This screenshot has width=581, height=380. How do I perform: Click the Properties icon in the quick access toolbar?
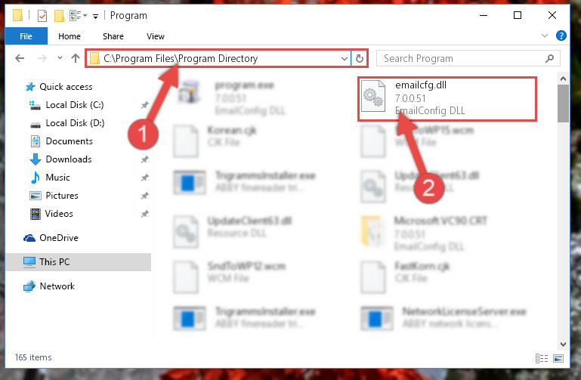42,16
